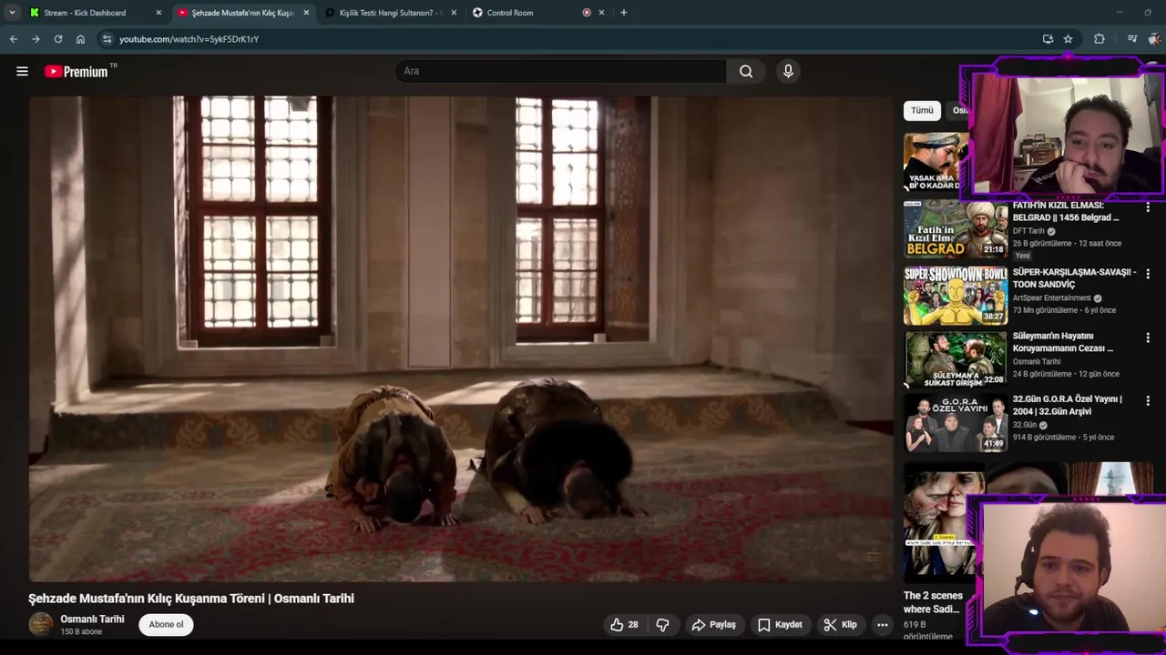Viewport: 1166px width, 655px height.
Task: Open the YouTube hamburger guide menu
Action: coord(22,71)
